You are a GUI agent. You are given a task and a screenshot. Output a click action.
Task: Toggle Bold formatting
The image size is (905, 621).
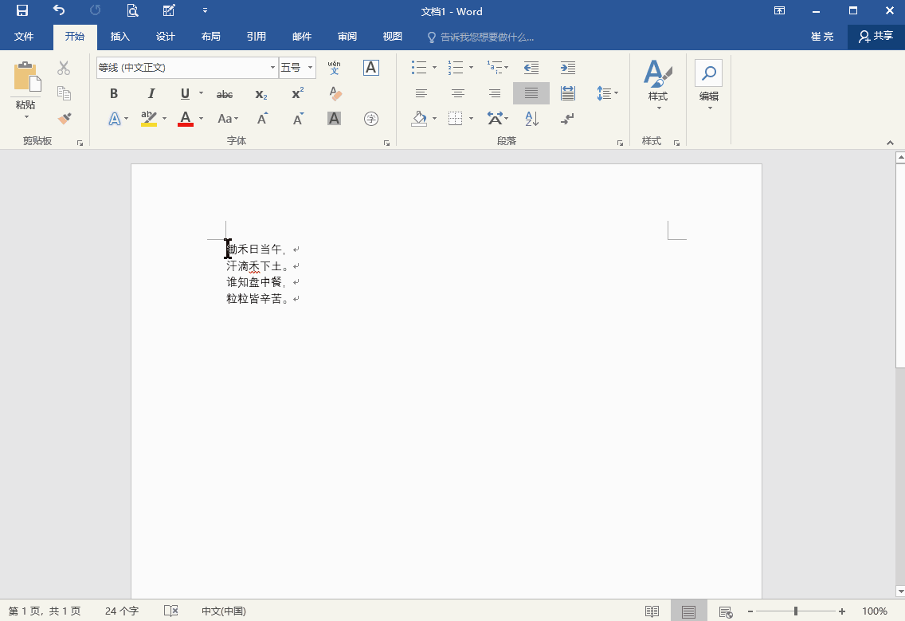pyautogui.click(x=114, y=94)
